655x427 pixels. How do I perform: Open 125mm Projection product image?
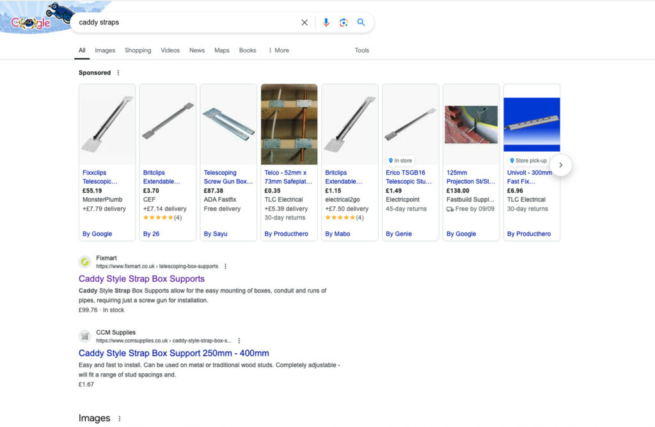[x=471, y=124]
